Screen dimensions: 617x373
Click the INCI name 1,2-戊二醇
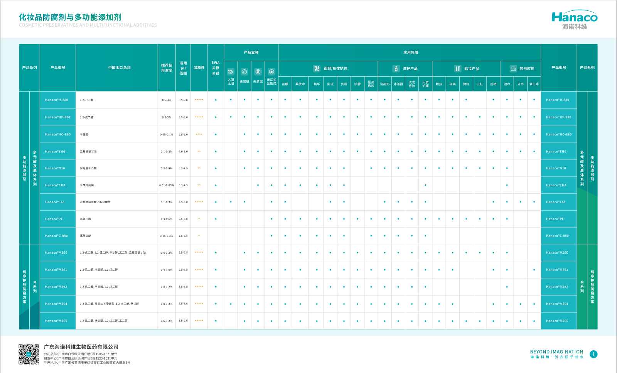coord(86,117)
